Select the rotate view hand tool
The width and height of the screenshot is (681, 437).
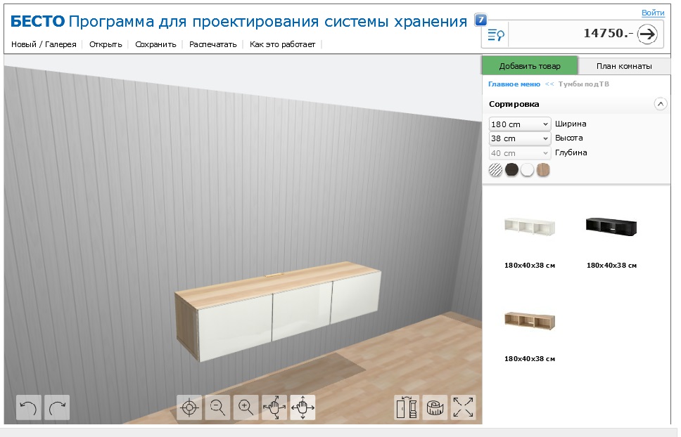tap(274, 407)
